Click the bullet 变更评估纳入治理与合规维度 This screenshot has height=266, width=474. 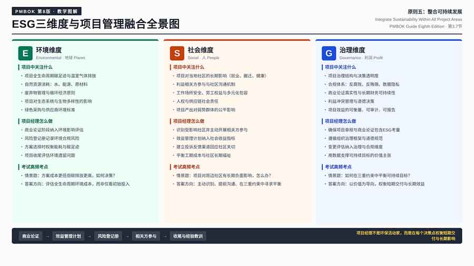point(355,147)
